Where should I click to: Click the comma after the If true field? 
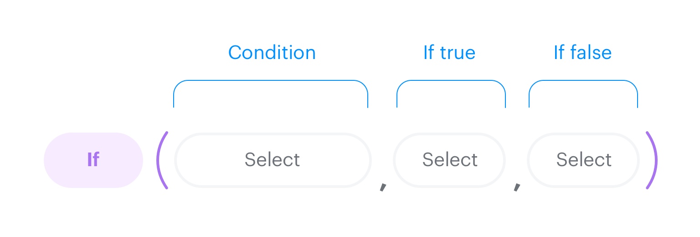click(x=517, y=187)
